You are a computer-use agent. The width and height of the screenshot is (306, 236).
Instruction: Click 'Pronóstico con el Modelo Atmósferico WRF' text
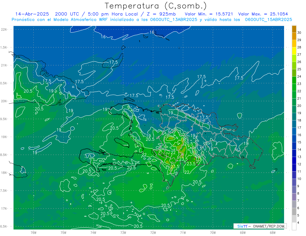60,20
